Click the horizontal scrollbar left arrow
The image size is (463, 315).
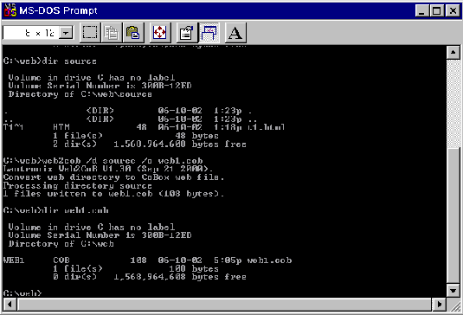tap(10, 304)
